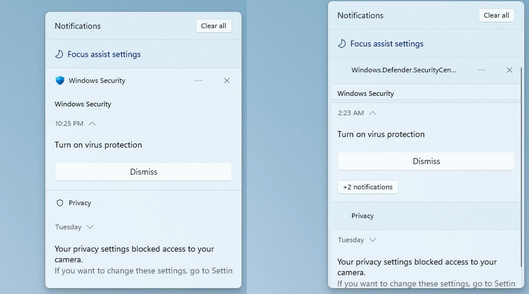Open more options beside the shield-marked Windows Security header

(199, 81)
